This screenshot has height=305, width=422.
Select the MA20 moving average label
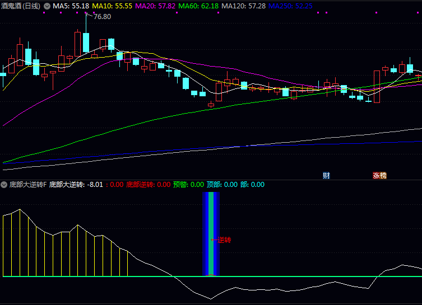point(155,6)
